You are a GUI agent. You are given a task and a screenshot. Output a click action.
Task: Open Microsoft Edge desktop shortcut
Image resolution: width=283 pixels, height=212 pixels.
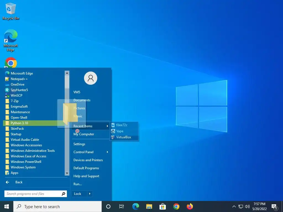pyautogui.click(x=11, y=40)
